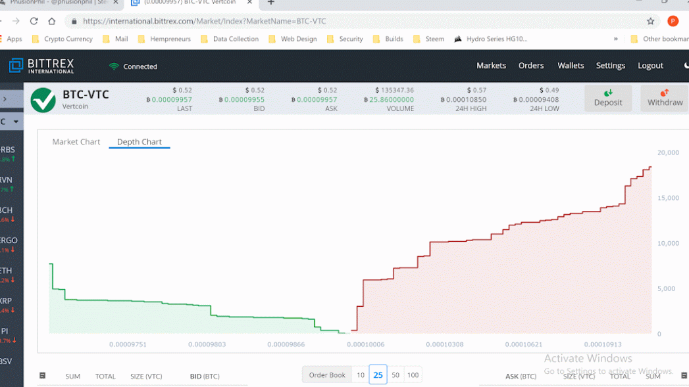
Task: Select the ERGO market in sidebar
Action: pyautogui.click(x=9, y=244)
